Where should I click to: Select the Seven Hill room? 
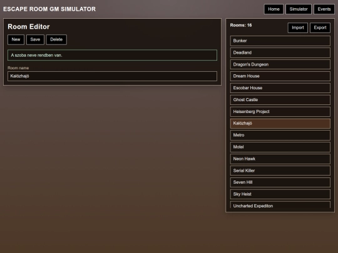280,182
